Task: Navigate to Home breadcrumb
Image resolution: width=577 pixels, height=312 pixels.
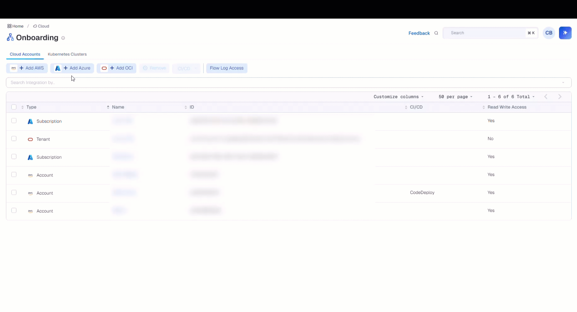Action: click(x=15, y=26)
